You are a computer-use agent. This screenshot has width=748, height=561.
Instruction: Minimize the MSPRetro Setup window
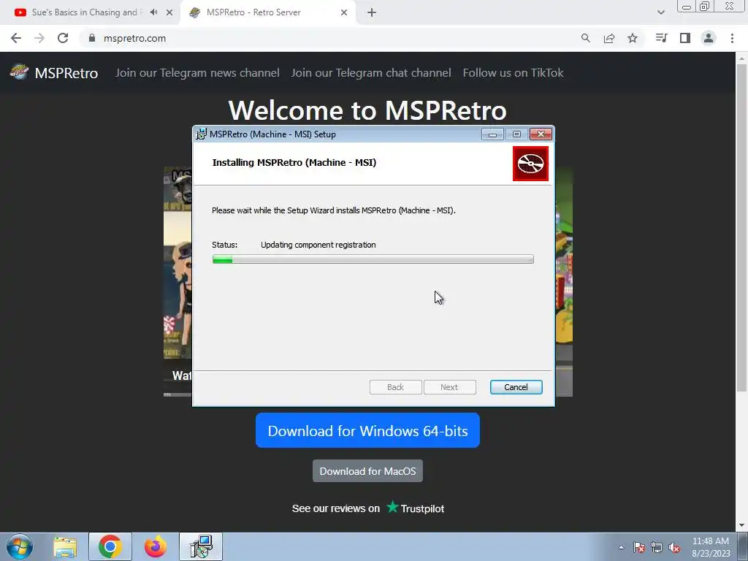492,134
